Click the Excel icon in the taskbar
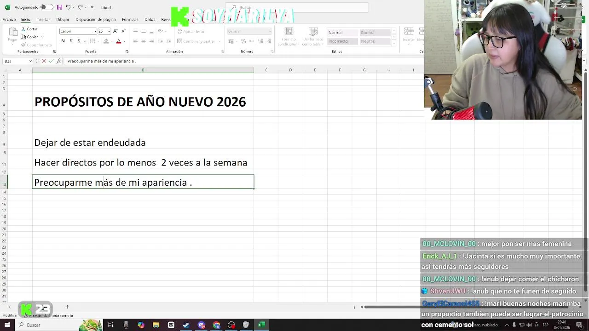Image resolution: width=589 pixels, height=331 pixels. [261, 325]
